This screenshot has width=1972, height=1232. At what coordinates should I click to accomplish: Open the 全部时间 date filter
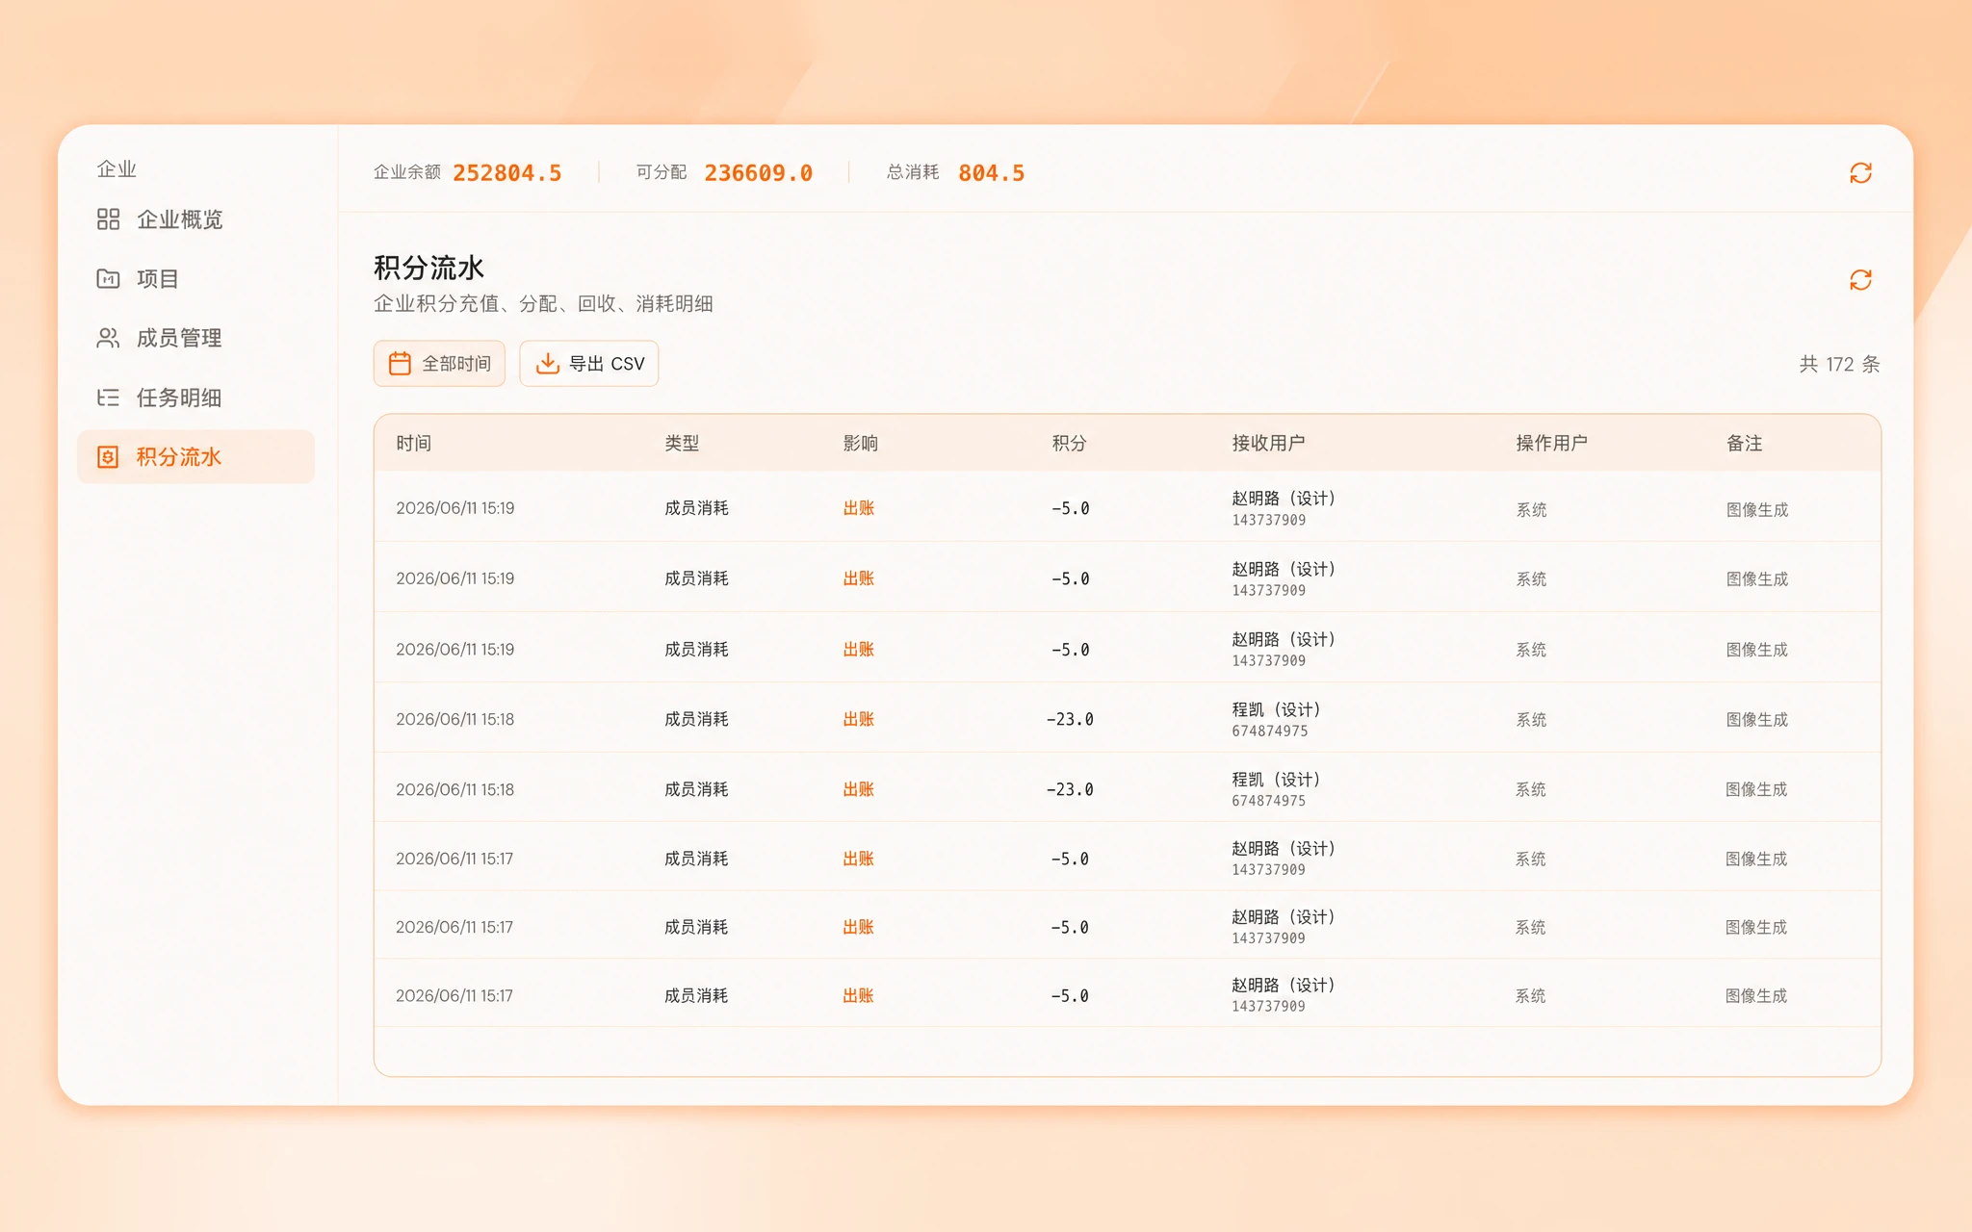pos(439,363)
